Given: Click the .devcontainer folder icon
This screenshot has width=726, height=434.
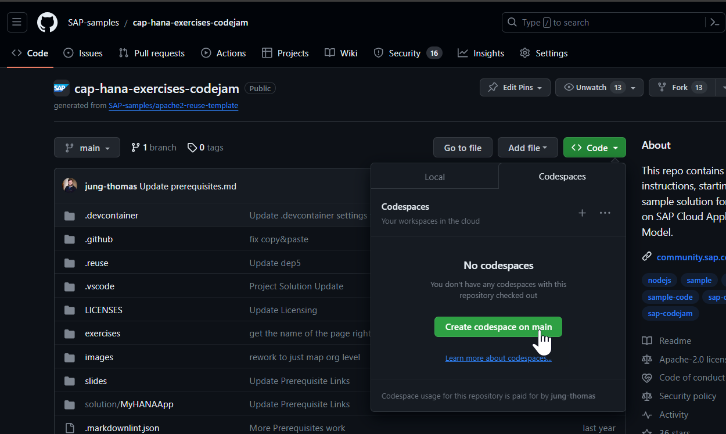Looking at the screenshot, I should [x=69, y=215].
